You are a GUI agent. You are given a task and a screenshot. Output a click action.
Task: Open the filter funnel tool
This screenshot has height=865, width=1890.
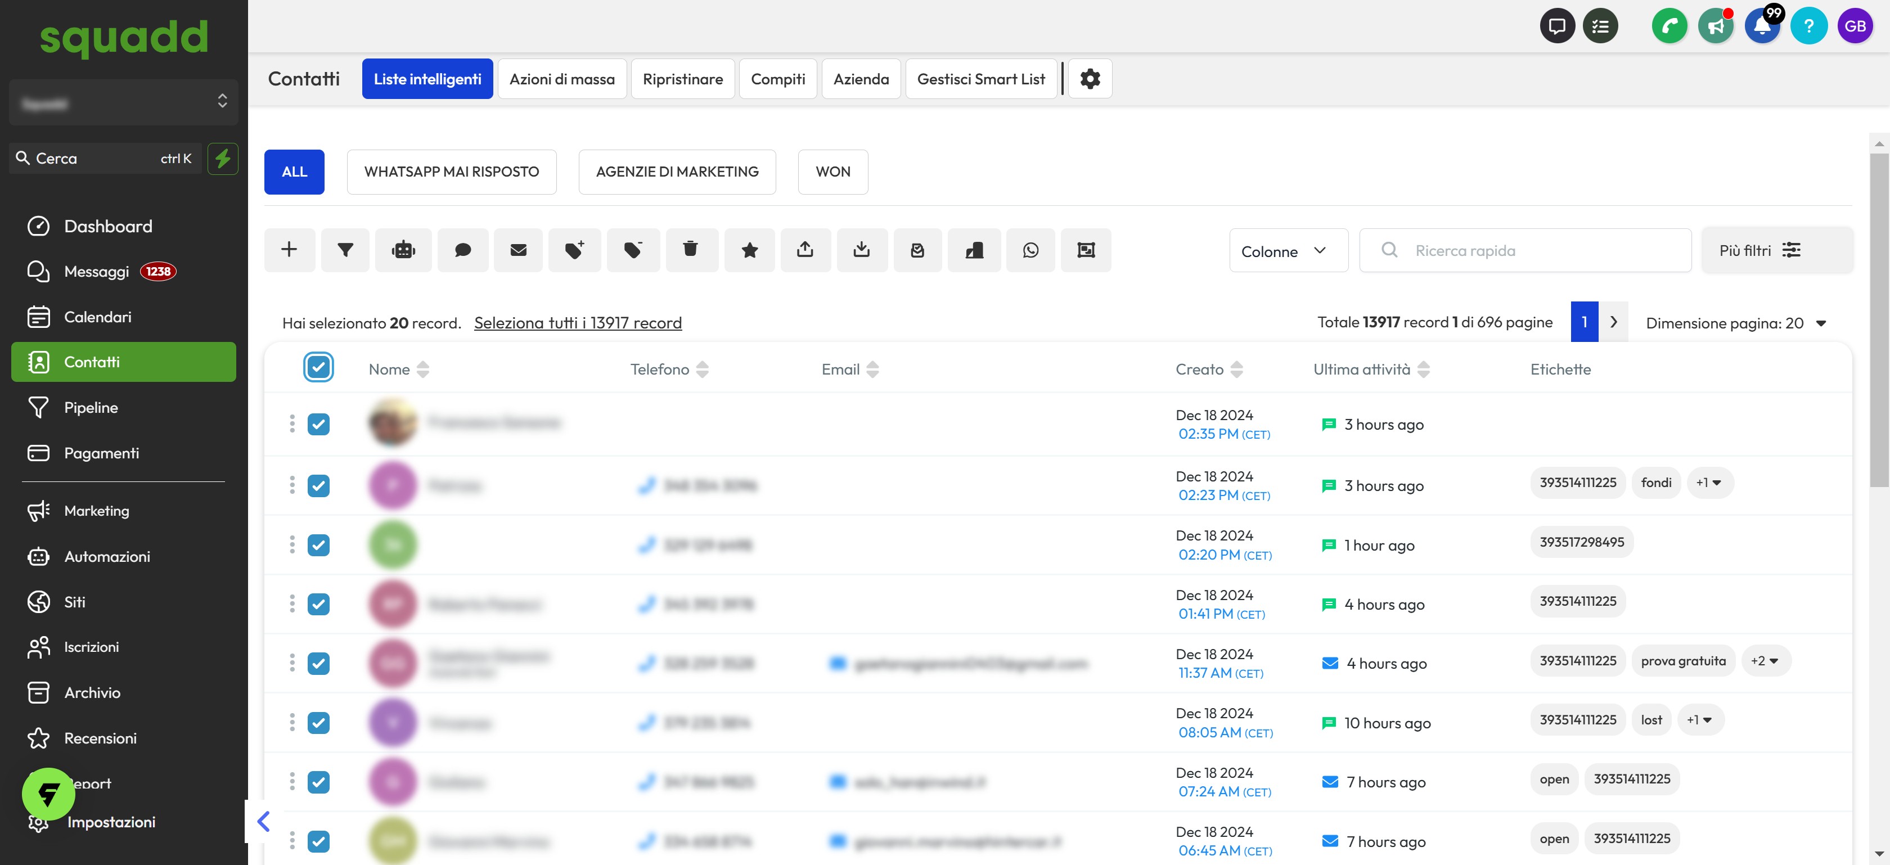[x=345, y=250]
